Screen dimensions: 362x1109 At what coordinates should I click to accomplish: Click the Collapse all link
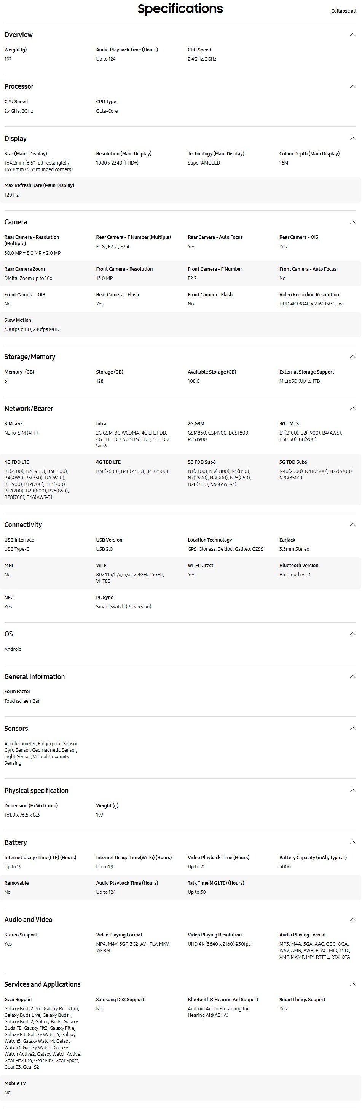pyautogui.click(x=343, y=11)
